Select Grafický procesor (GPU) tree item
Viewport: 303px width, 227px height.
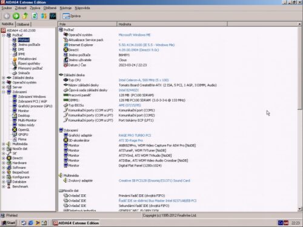[35, 106]
